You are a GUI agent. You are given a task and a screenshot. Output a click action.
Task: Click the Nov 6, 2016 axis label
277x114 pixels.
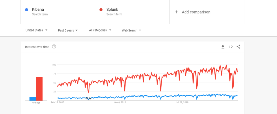[x=120, y=102]
